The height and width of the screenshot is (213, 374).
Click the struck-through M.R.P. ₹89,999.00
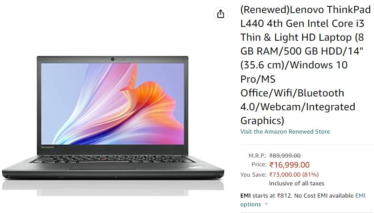click(285, 156)
